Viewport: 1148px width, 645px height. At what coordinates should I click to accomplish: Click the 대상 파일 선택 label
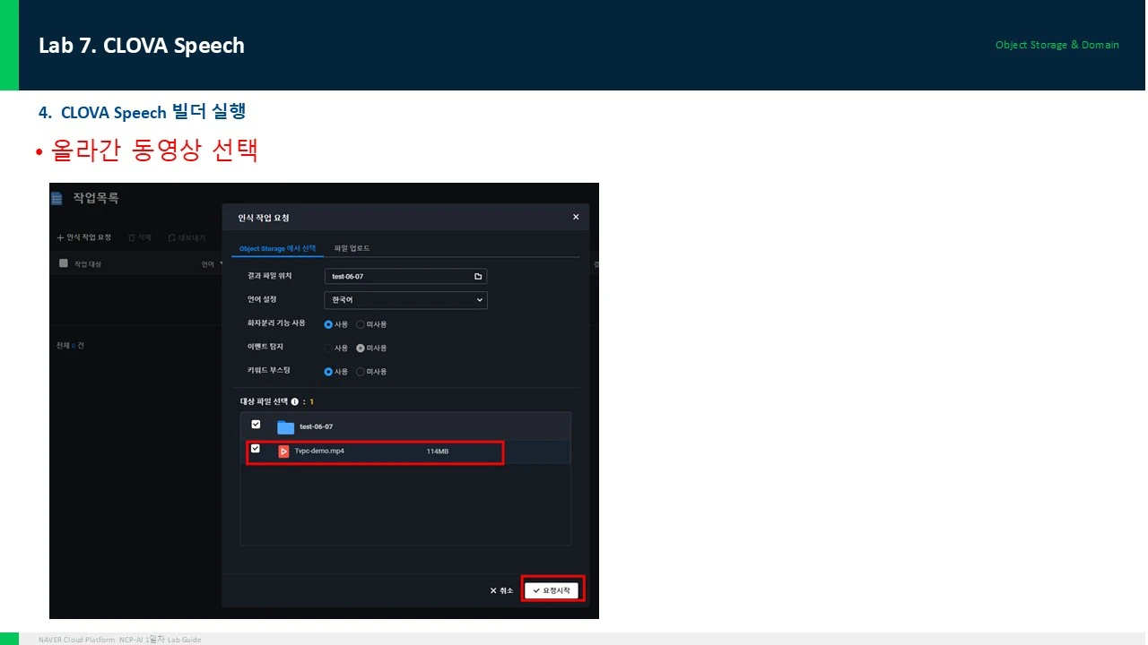264,402
